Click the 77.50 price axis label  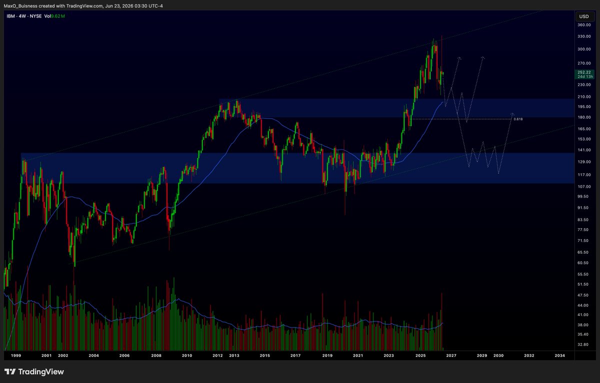click(583, 229)
